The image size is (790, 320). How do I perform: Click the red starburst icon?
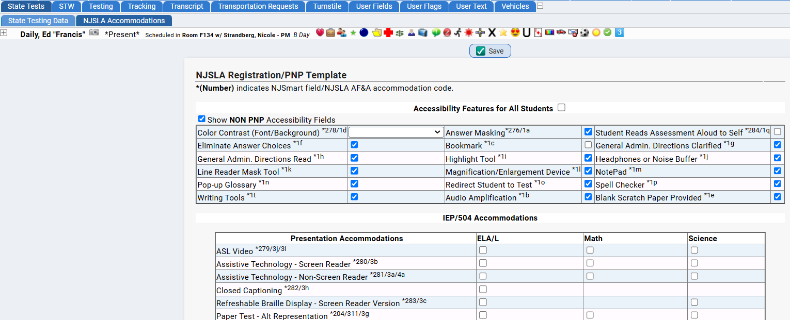point(469,32)
